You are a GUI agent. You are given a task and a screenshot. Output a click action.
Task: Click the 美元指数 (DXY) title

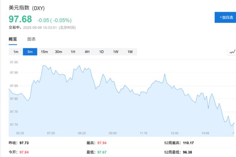[x=27, y=8]
